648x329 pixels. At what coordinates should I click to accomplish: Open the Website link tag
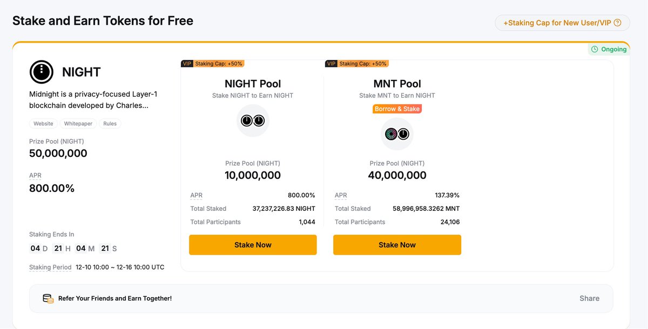click(43, 124)
